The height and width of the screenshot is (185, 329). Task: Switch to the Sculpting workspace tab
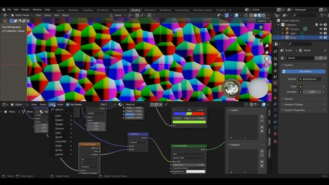coord(87,10)
